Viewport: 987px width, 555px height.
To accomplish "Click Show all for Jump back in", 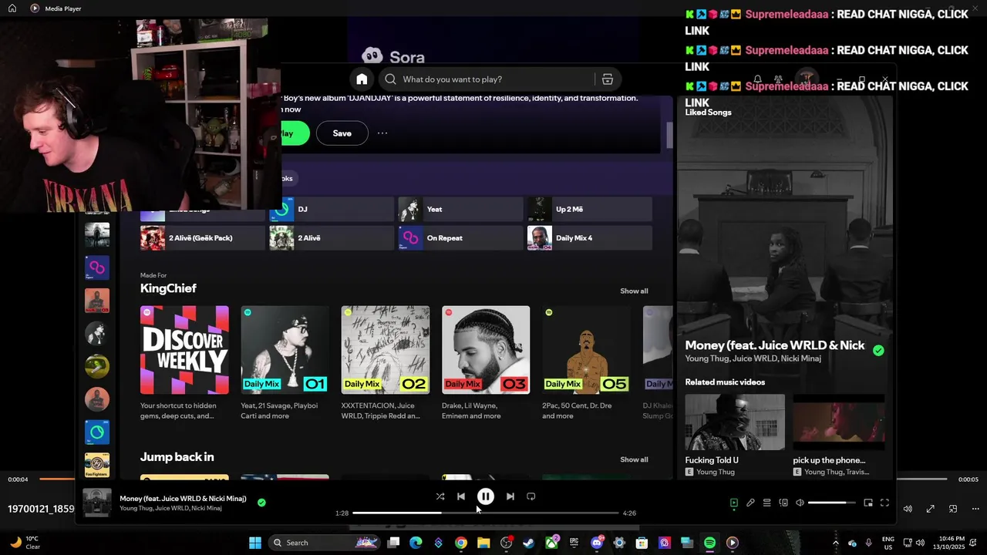I will [x=634, y=459].
